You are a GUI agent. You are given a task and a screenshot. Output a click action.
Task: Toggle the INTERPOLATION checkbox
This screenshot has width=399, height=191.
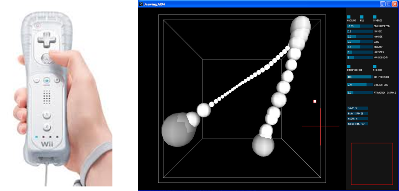349,66
